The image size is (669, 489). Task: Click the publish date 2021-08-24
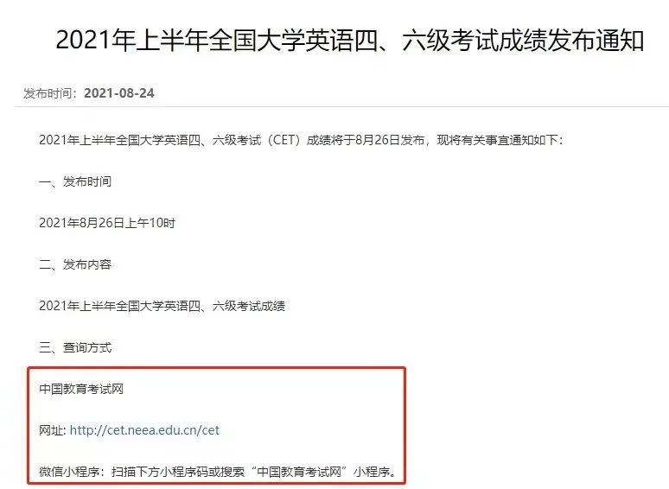click(x=119, y=93)
